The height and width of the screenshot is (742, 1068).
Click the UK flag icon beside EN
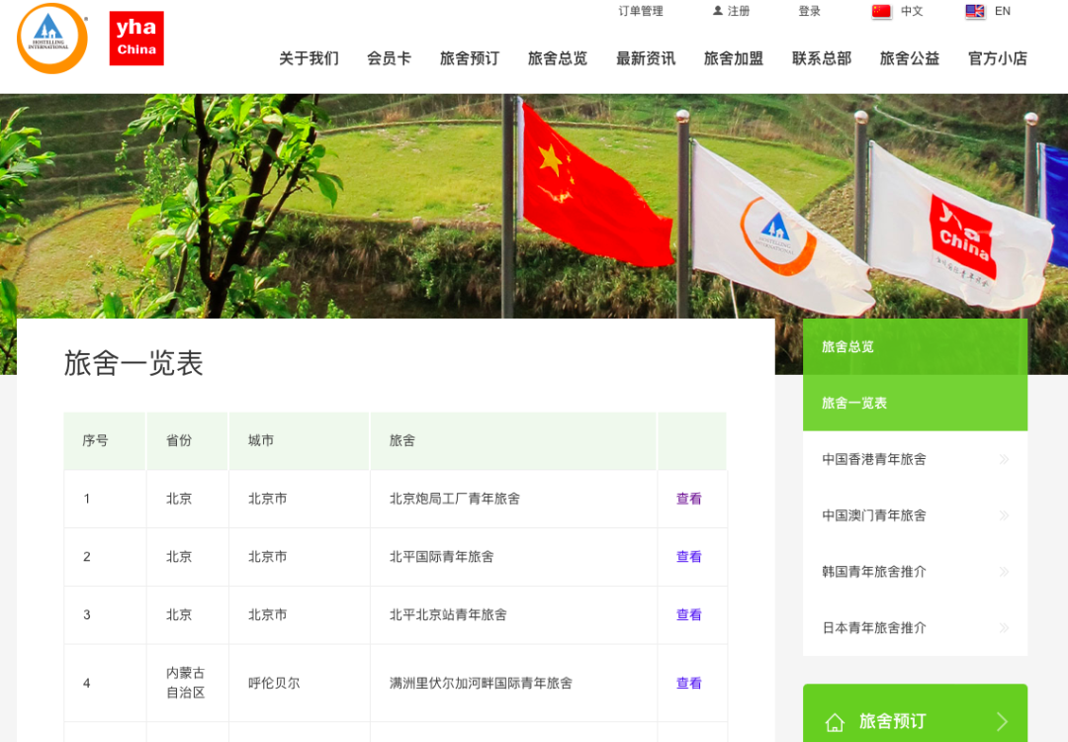coord(974,12)
